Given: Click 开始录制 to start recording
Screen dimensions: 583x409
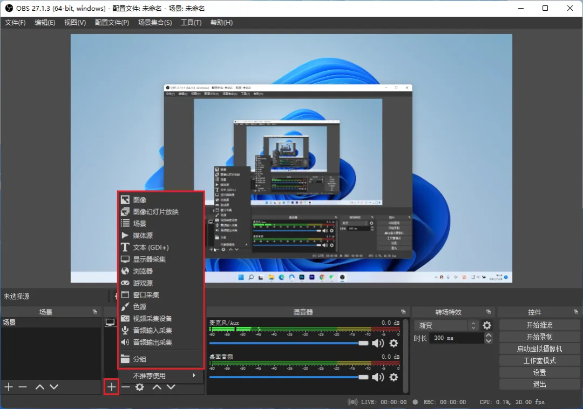Looking at the screenshot, I should click(539, 337).
